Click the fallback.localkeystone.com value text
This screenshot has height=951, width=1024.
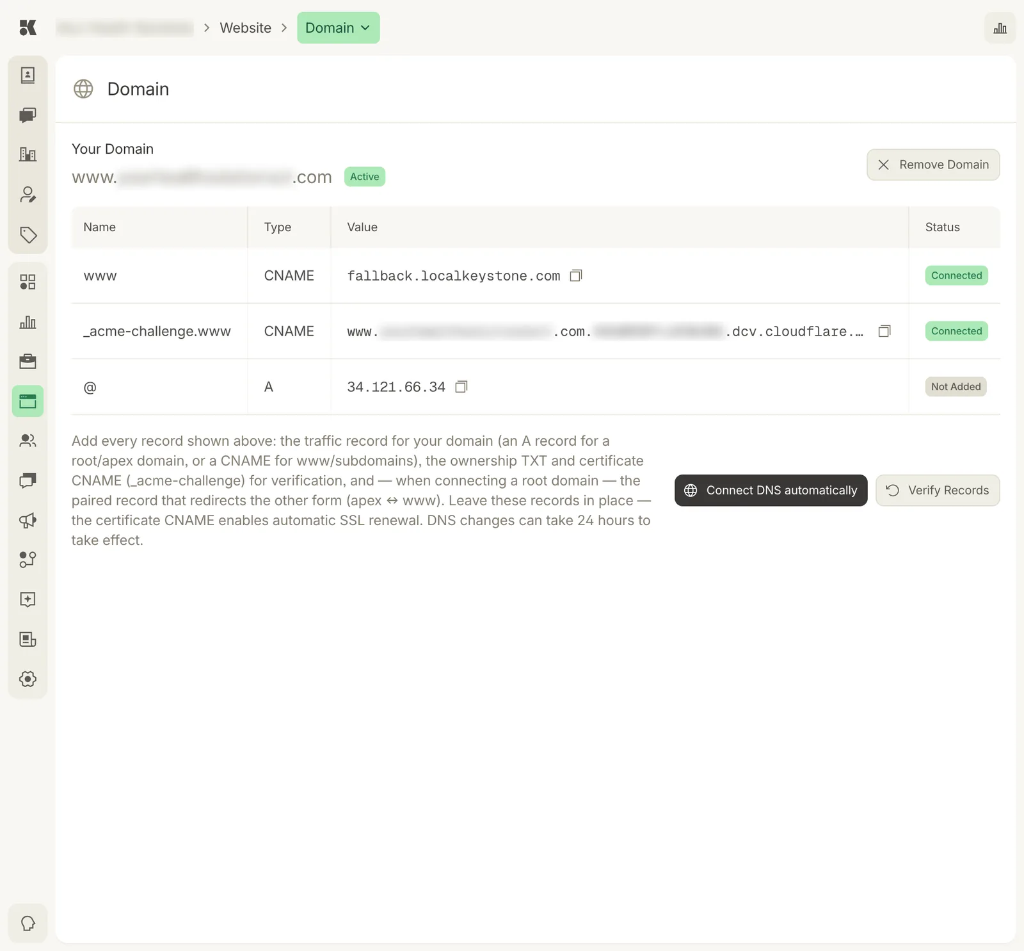pyautogui.click(x=453, y=276)
